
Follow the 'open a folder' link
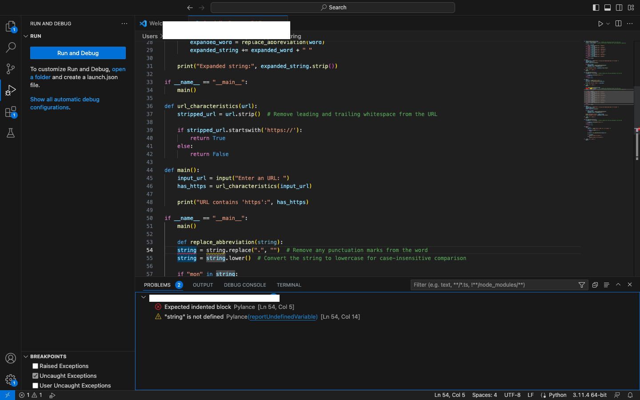[x=78, y=73]
